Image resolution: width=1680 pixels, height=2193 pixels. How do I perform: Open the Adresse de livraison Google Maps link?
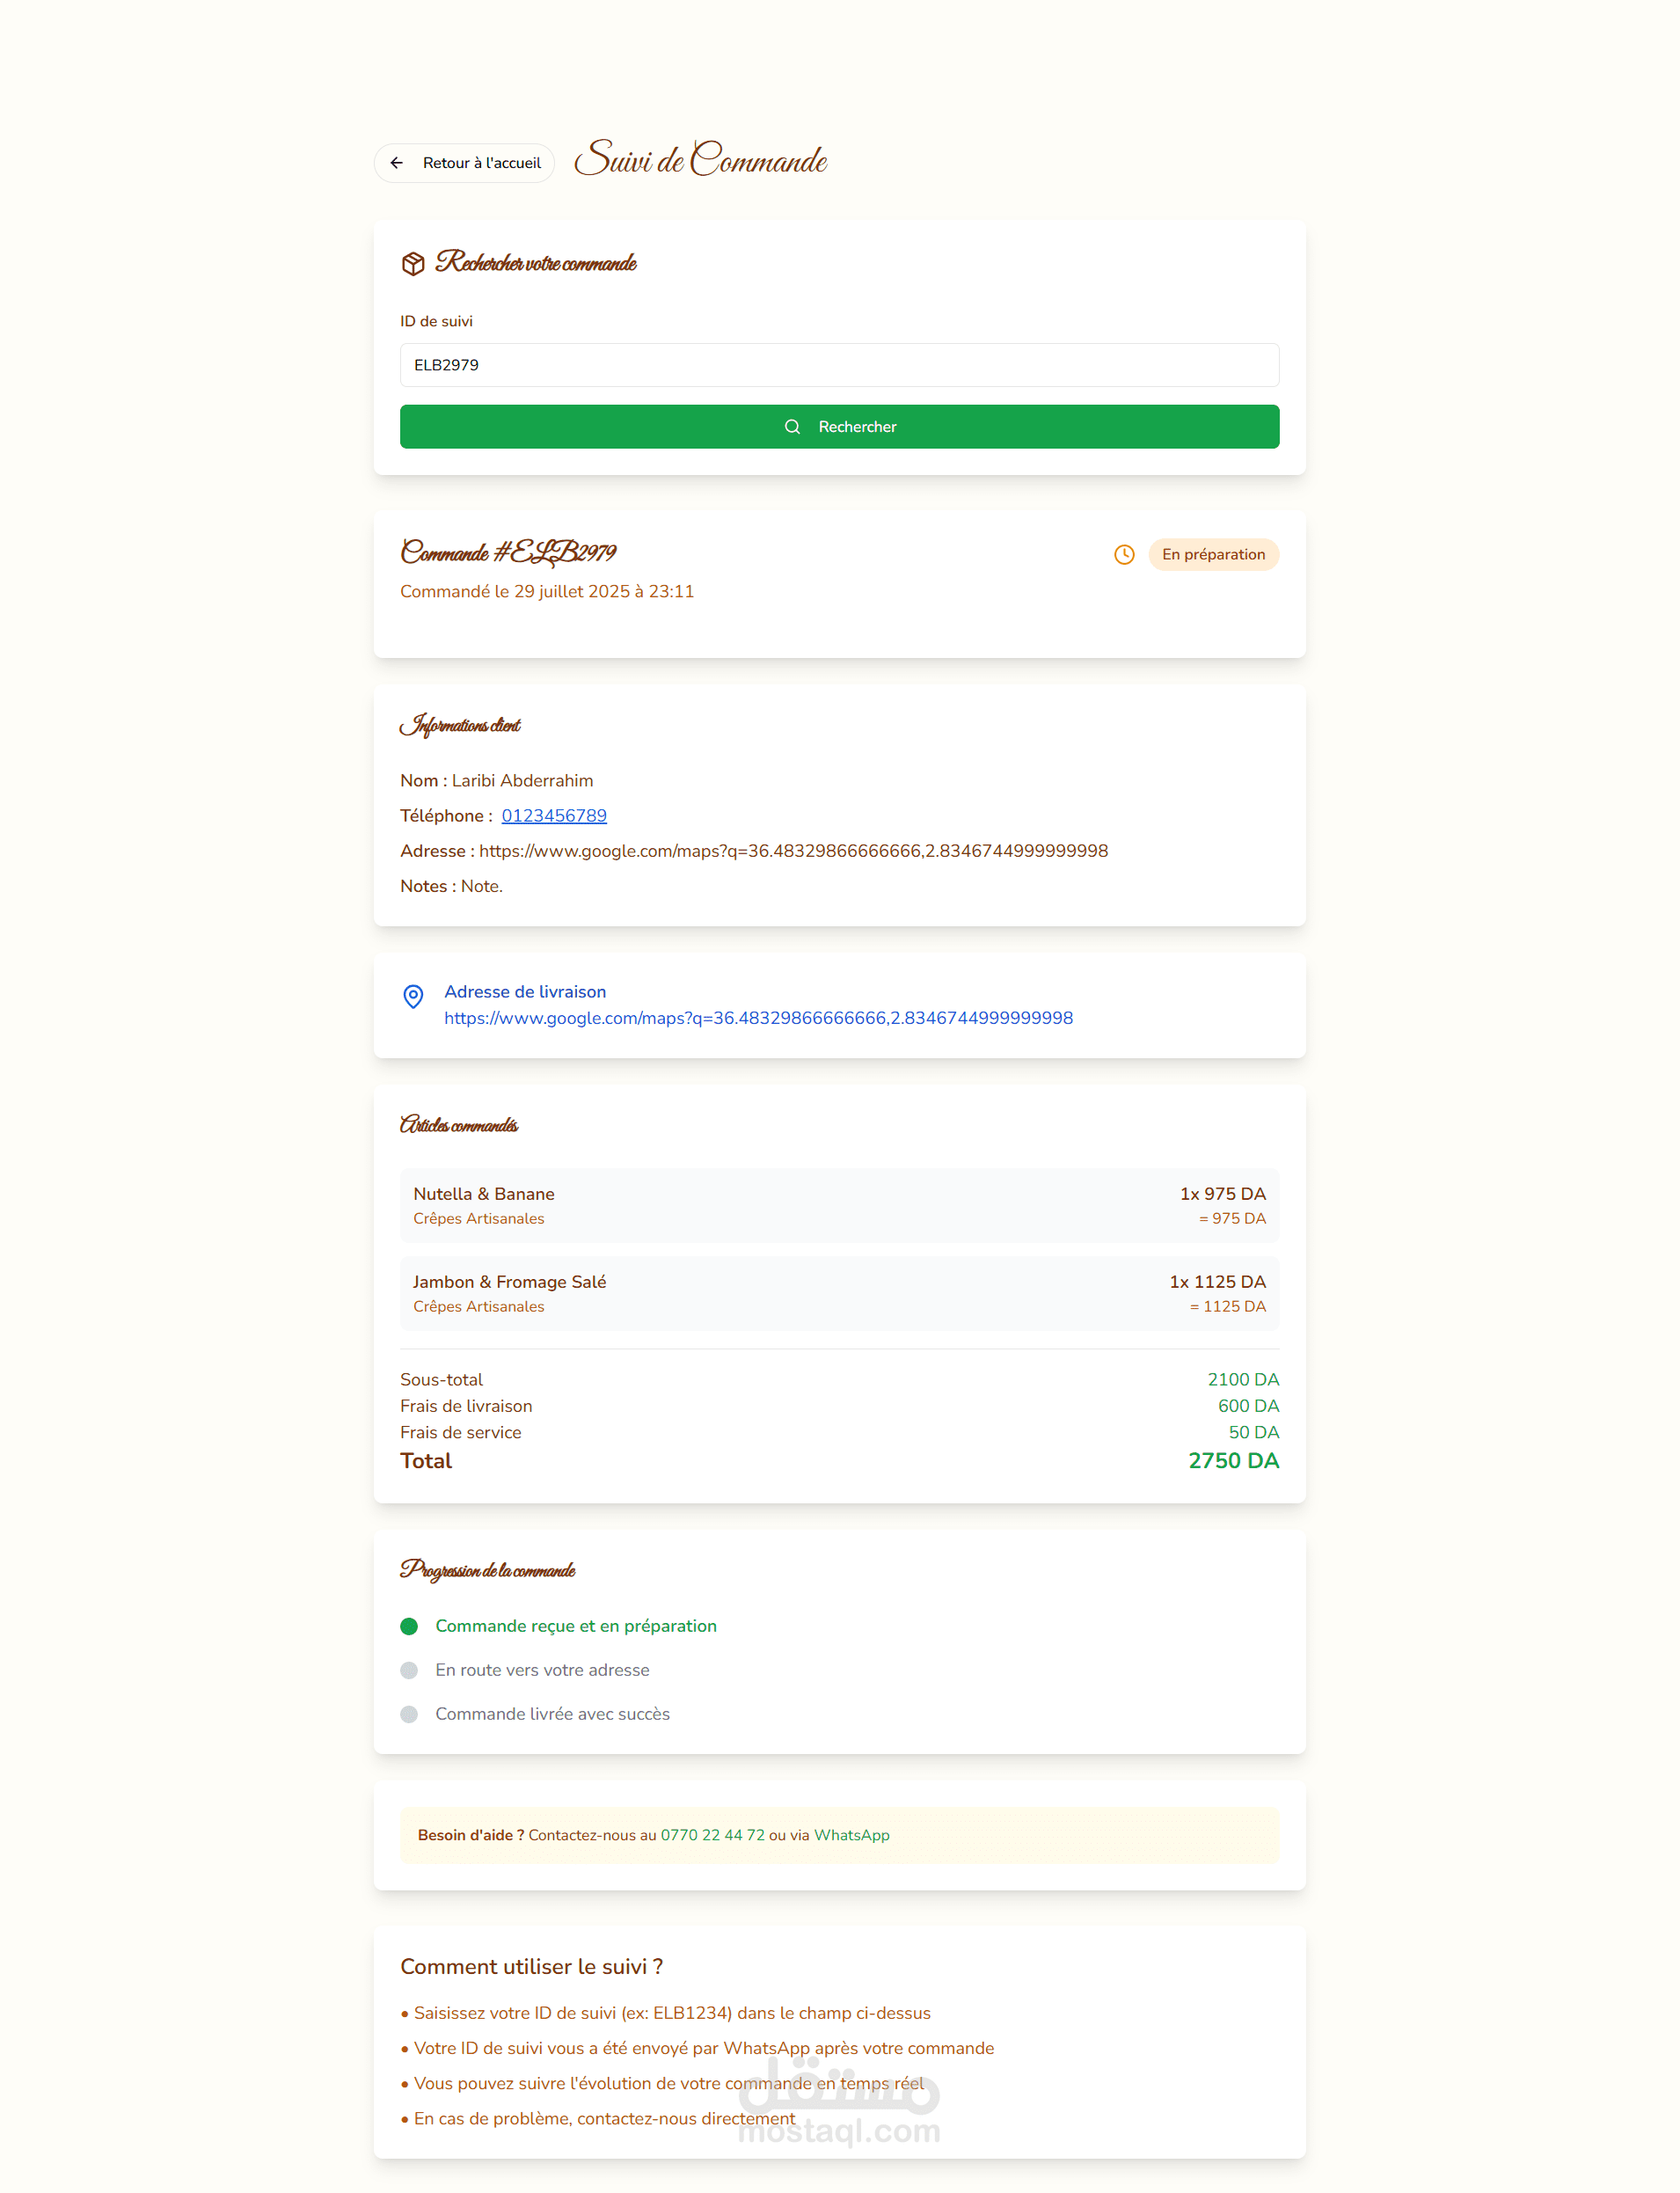(x=758, y=1018)
